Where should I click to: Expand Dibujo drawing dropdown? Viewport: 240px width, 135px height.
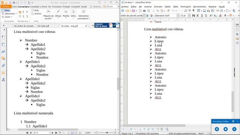(x=58, y=18)
